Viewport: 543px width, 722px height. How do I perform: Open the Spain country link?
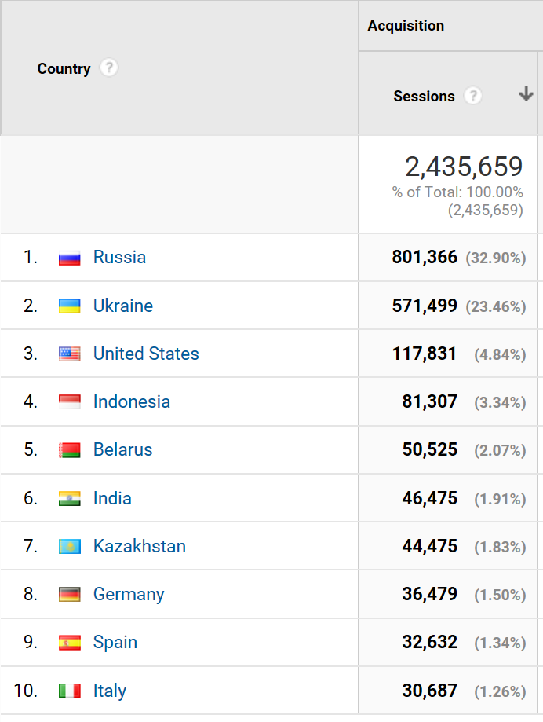click(115, 642)
